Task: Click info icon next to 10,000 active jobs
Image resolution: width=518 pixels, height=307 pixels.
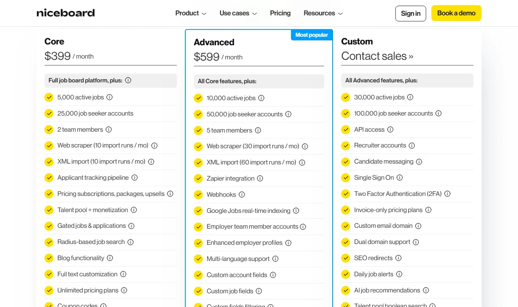Action: (261, 98)
